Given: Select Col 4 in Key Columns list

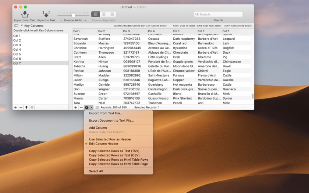Looking at the screenshot, I should (x=17, y=50).
